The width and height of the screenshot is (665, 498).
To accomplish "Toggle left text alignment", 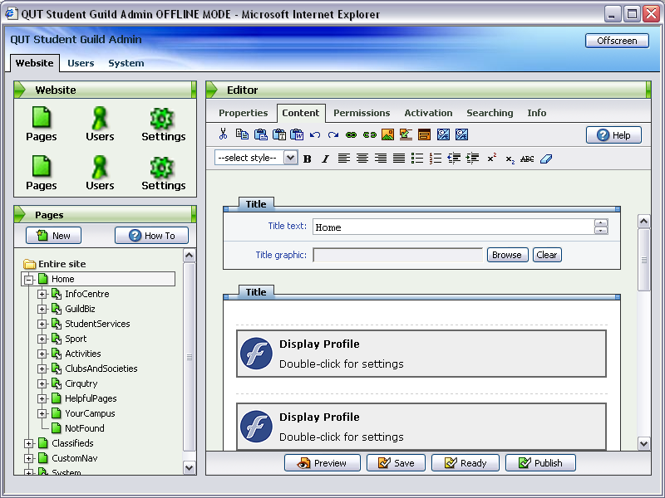I will pyautogui.click(x=344, y=159).
